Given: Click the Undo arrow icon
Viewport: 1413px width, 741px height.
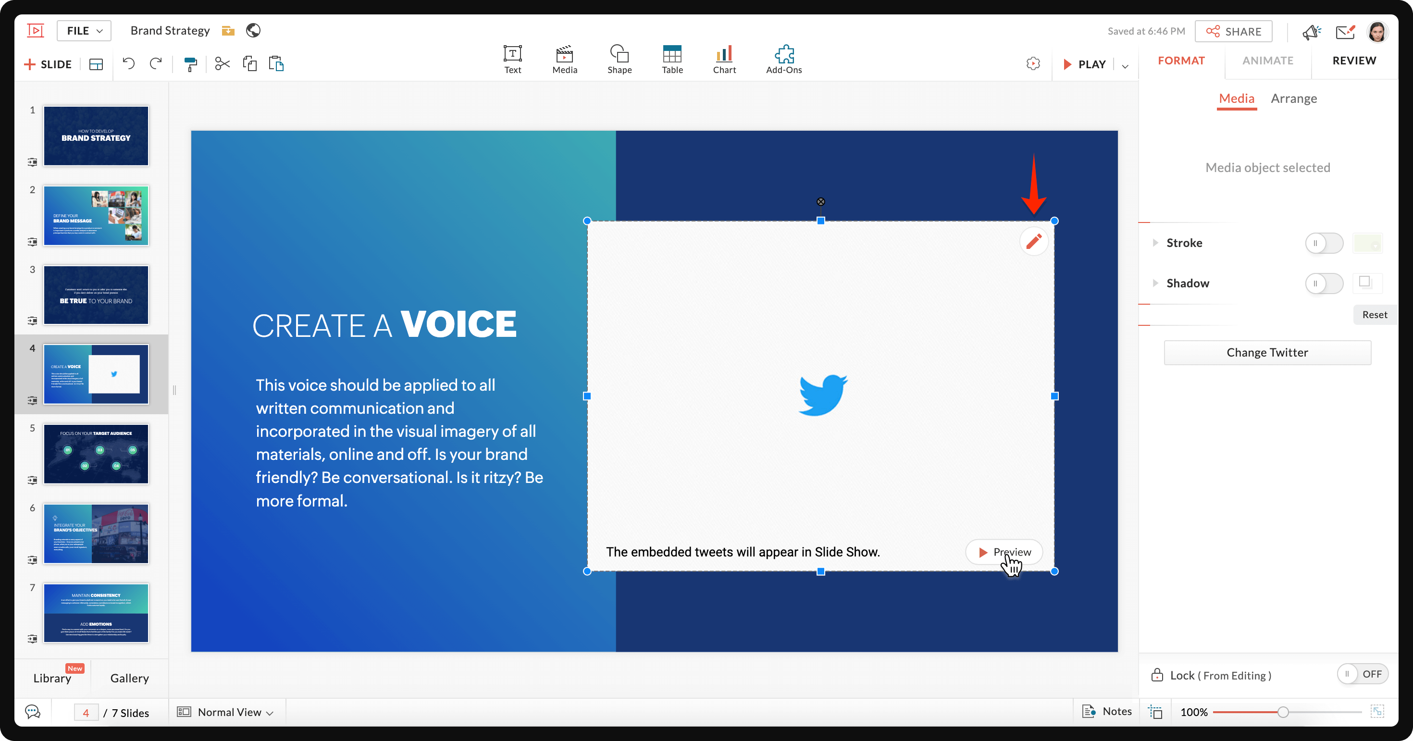Looking at the screenshot, I should tap(128, 64).
